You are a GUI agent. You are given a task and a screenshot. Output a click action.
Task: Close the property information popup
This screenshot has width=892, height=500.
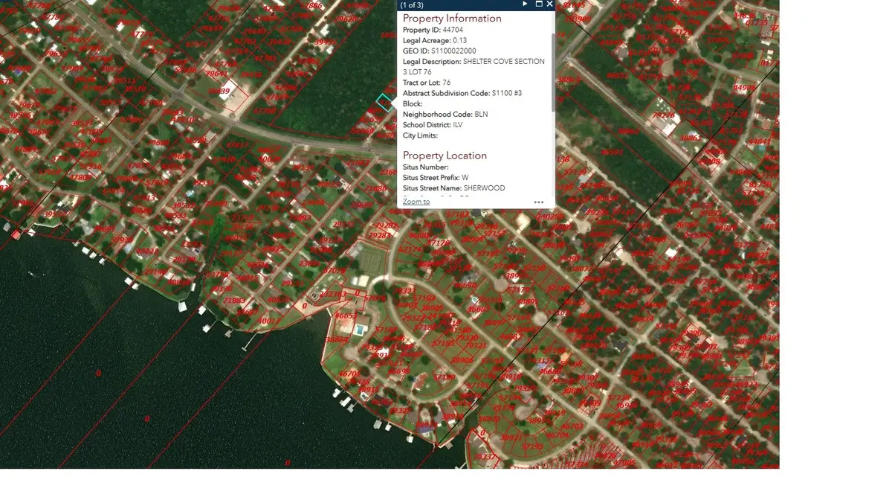(x=550, y=4)
